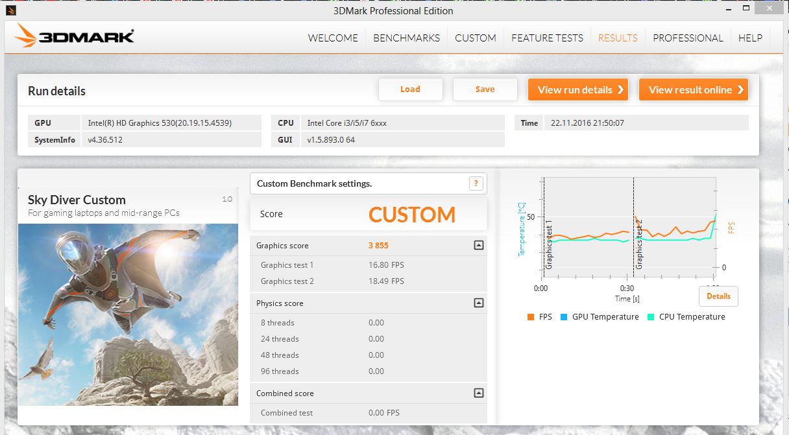Click the CPU value Intel Core i3/i5/i7 6xxx
This screenshot has height=435, width=789.
(347, 123)
